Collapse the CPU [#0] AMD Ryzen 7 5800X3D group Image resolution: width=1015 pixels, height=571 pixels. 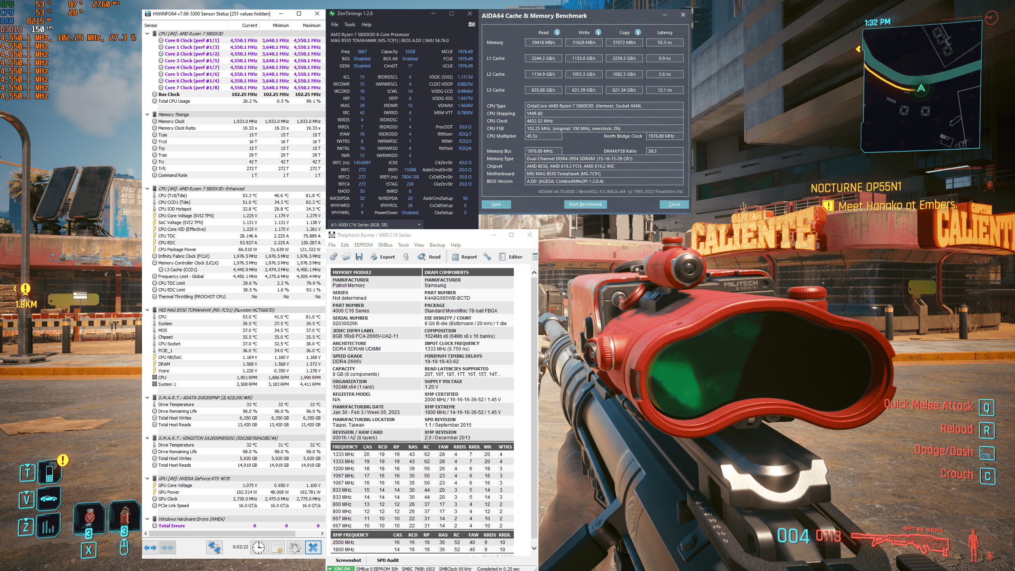[147, 34]
